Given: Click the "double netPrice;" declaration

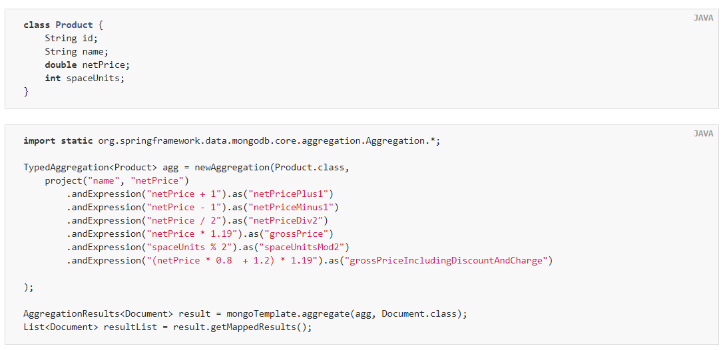Looking at the screenshot, I should 87,65.
